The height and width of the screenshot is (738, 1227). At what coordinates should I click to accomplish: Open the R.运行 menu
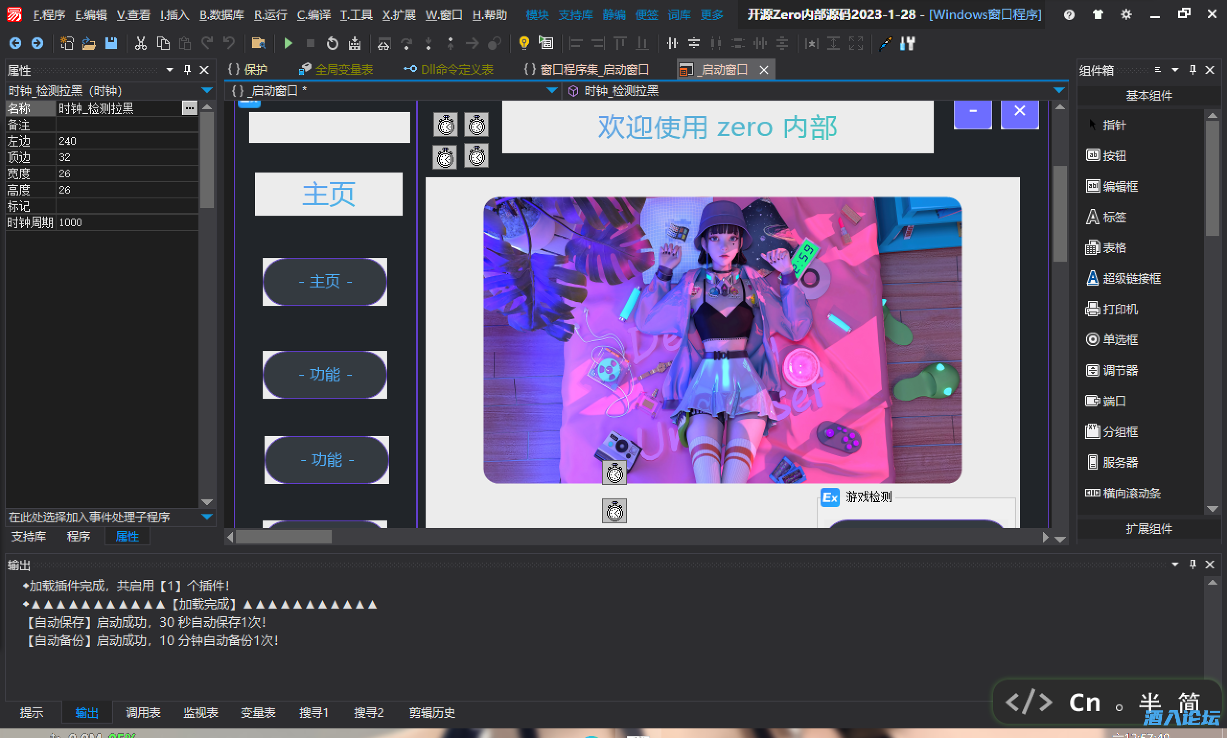(270, 15)
